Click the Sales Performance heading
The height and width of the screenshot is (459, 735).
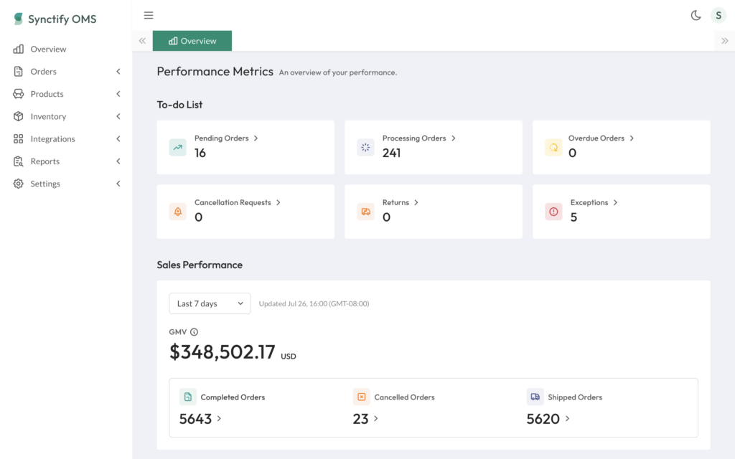click(200, 265)
